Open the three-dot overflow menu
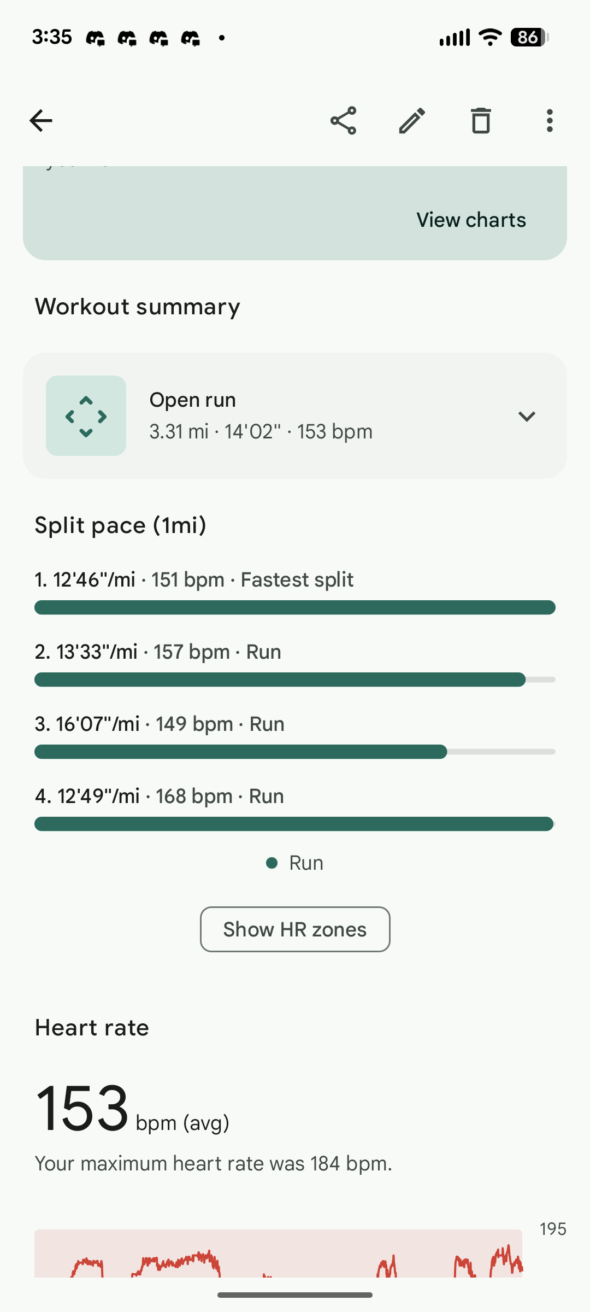This screenshot has height=1312, width=590. [550, 121]
